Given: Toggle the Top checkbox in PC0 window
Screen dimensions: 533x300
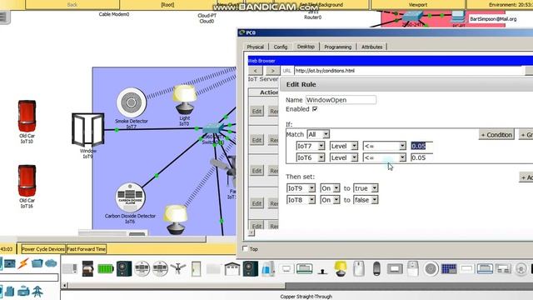Looking at the screenshot, I should [x=245, y=248].
